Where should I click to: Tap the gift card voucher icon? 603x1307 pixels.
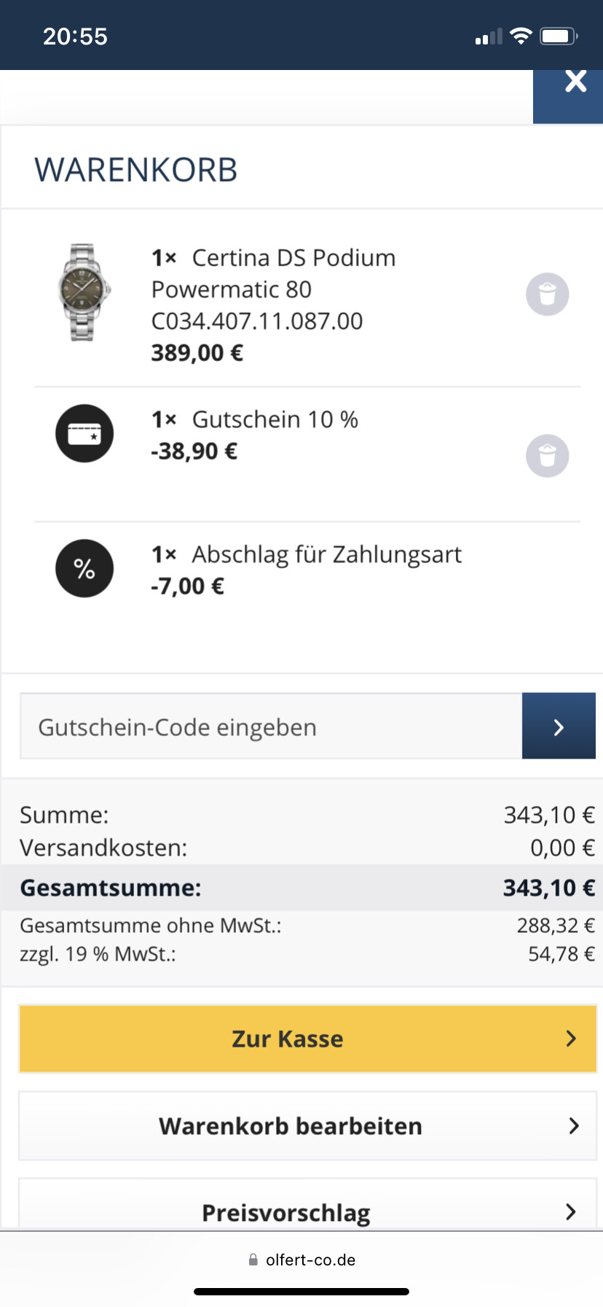(84, 433)
